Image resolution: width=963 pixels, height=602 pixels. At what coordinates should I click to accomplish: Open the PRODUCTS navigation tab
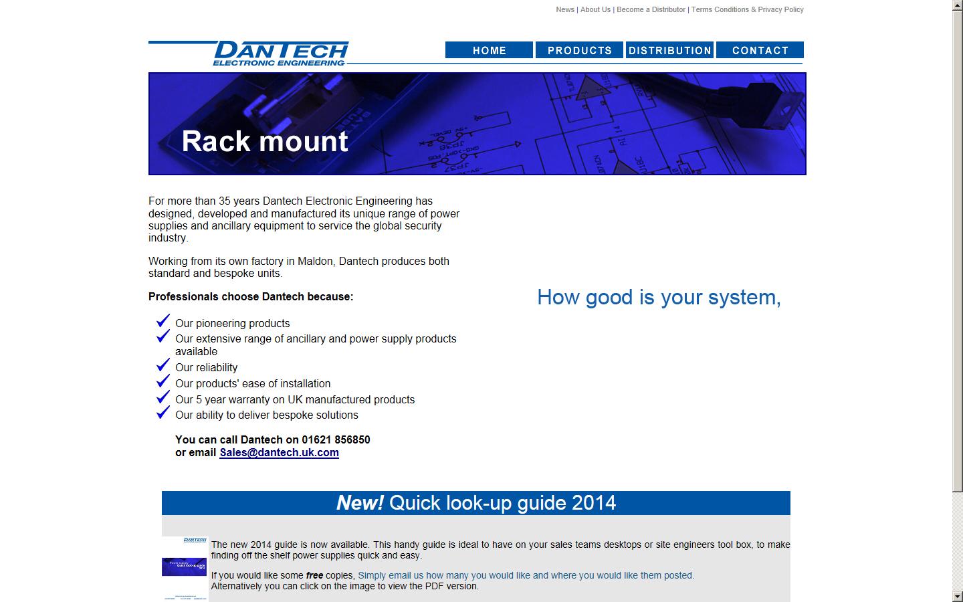(x=579, y=50)
